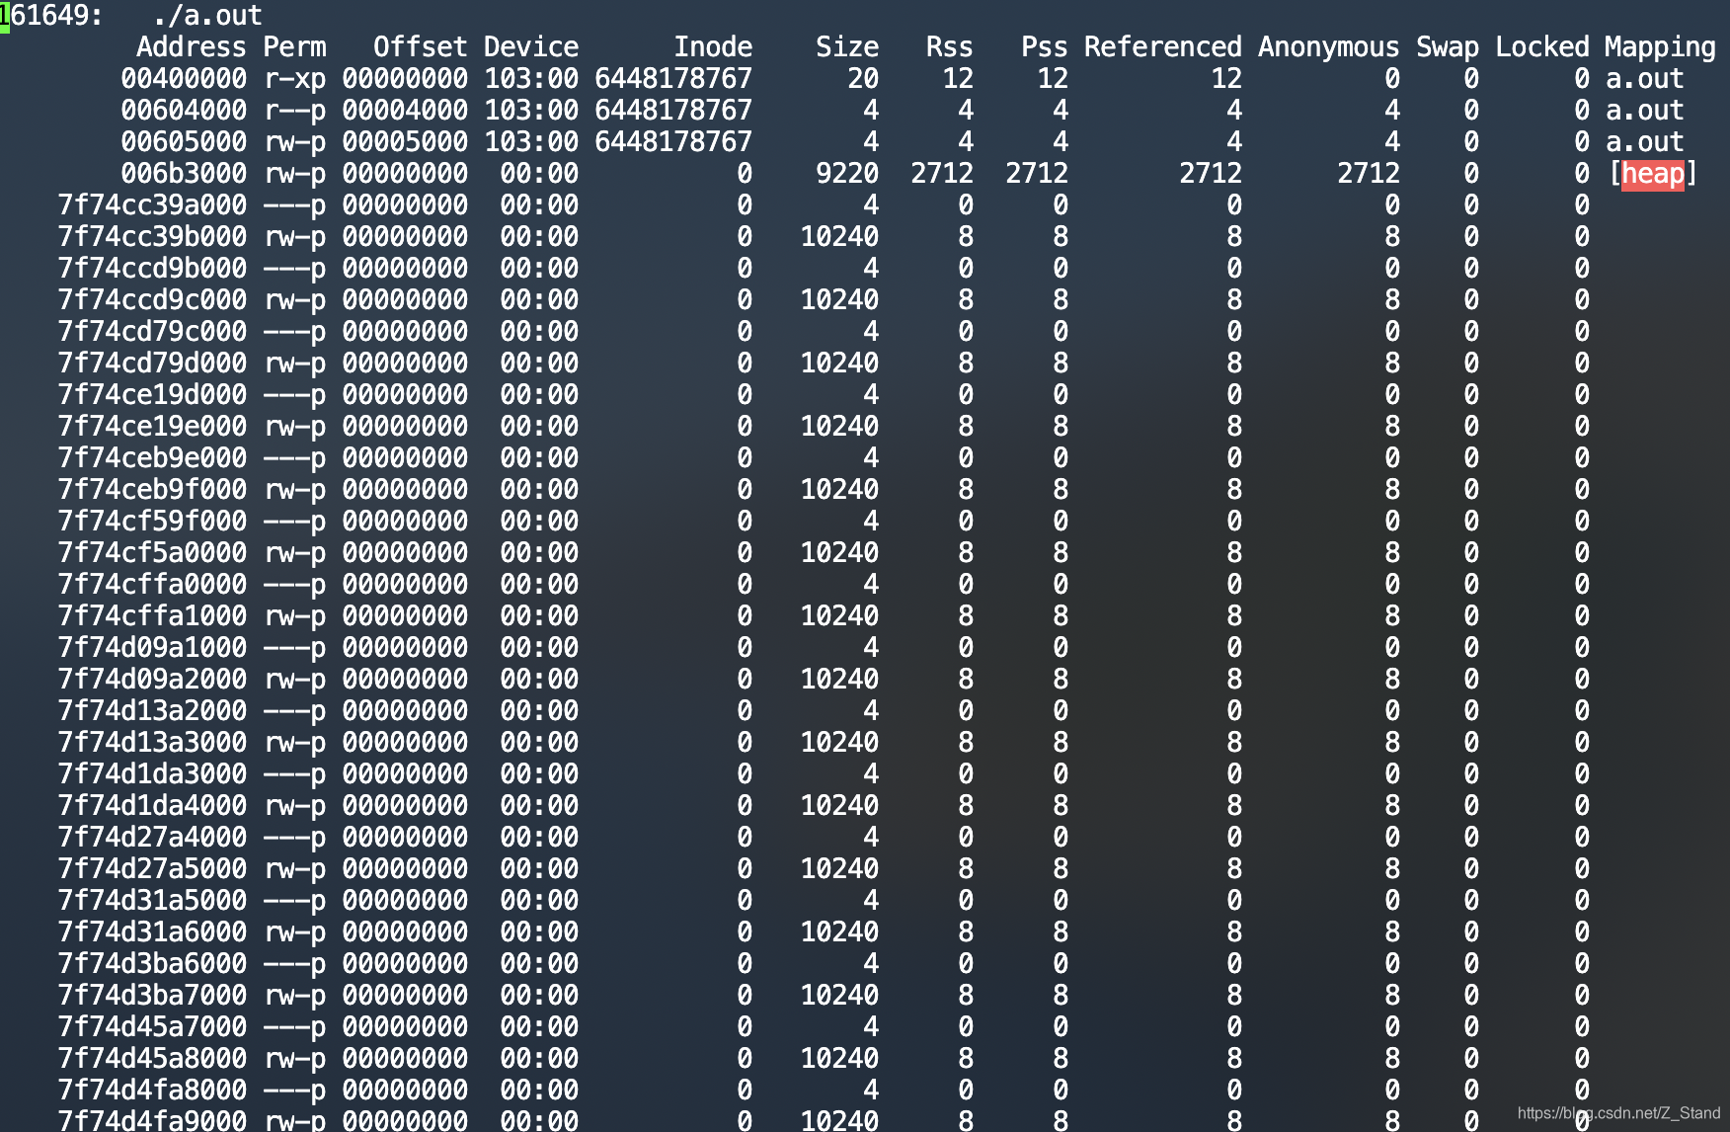Image resolution: width=1730 pixels, height=1132 pixels.
Task: Select address 7f74d13a3000
Action: pyautogui.click(x=152, y=743)
